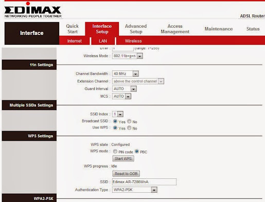
Task: Click the ADSL Router label
Action: pyautogui.click(x=252, y=16)
